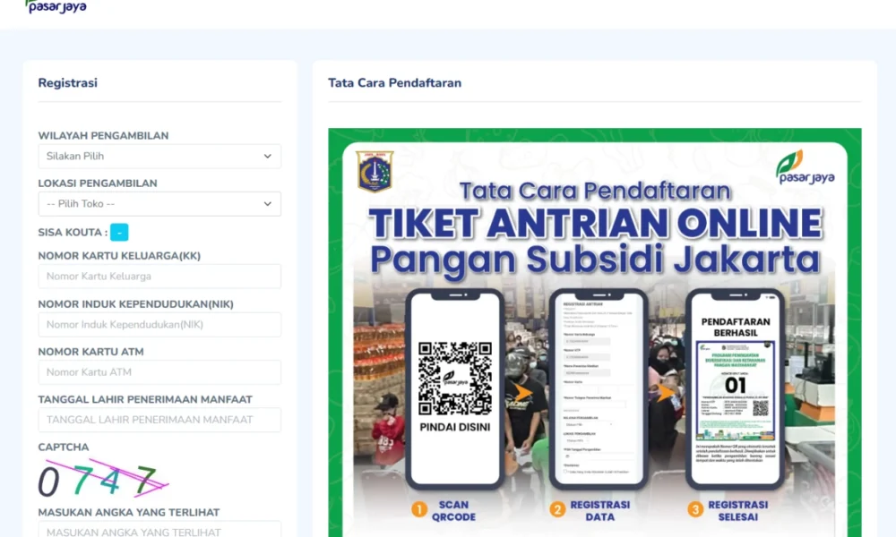Click the Scan QRCode step one caption
The width and height of the screenshot is (896, 537).
click(x=453, y=511)
